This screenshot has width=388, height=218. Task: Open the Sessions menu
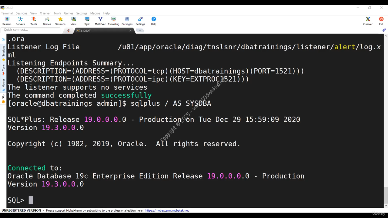pyautogui.click(x=21, y=13)
